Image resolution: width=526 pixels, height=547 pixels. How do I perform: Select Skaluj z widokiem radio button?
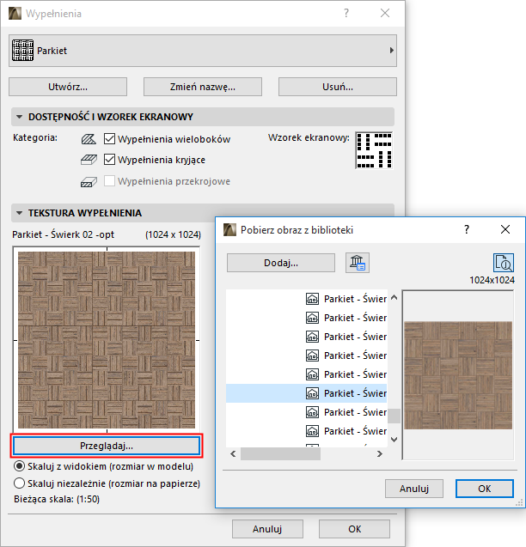(19, 466)
